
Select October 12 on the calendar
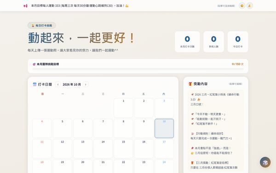62,149
